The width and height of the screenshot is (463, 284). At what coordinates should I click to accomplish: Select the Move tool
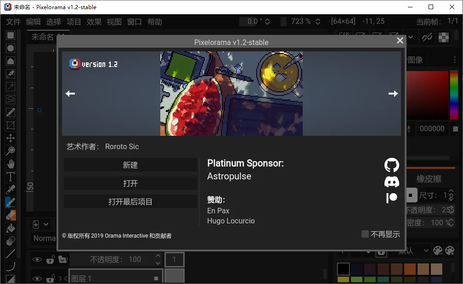point(10,138)
